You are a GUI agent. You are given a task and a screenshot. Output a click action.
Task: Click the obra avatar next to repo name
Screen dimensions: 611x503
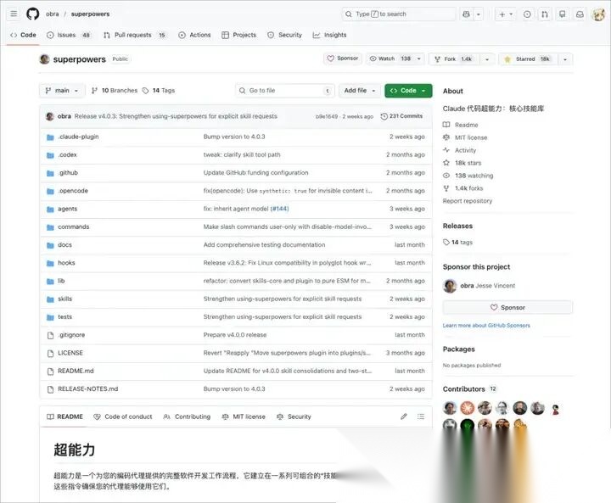click(x=45, y=59)
